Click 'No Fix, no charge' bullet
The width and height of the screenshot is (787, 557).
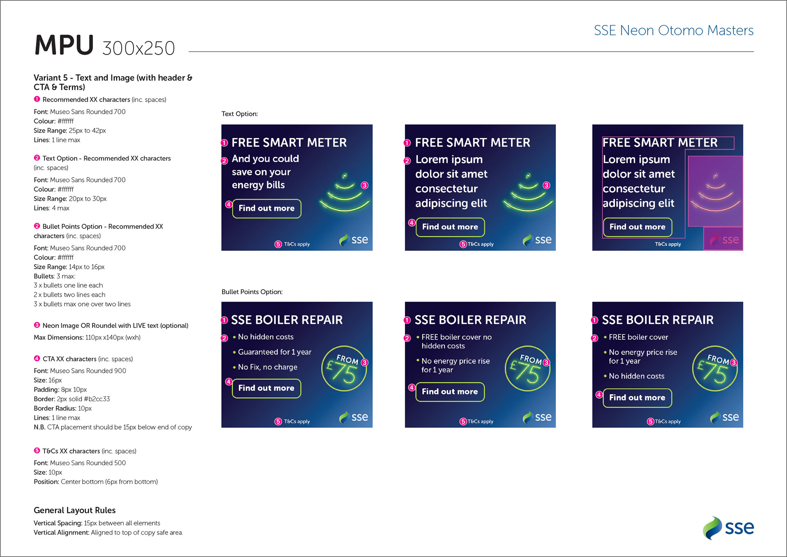pos(265,367)
